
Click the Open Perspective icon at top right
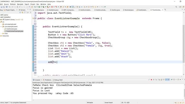180,7
